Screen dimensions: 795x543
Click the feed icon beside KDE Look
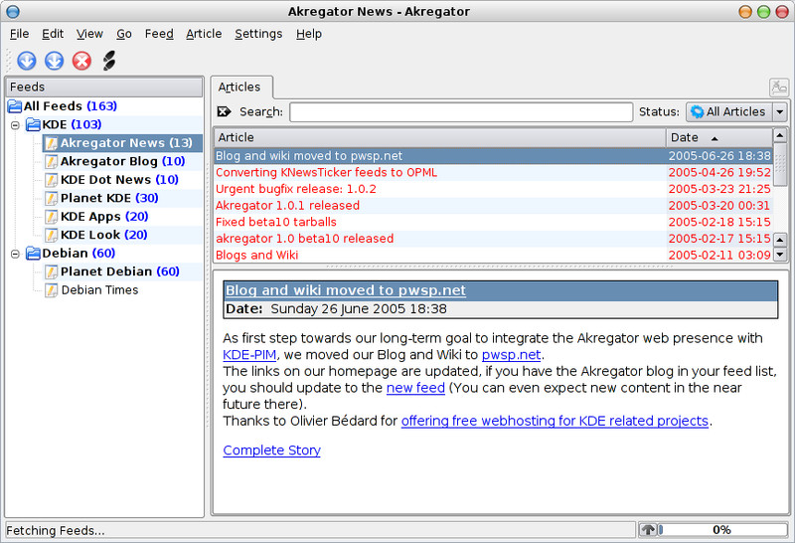51,235
